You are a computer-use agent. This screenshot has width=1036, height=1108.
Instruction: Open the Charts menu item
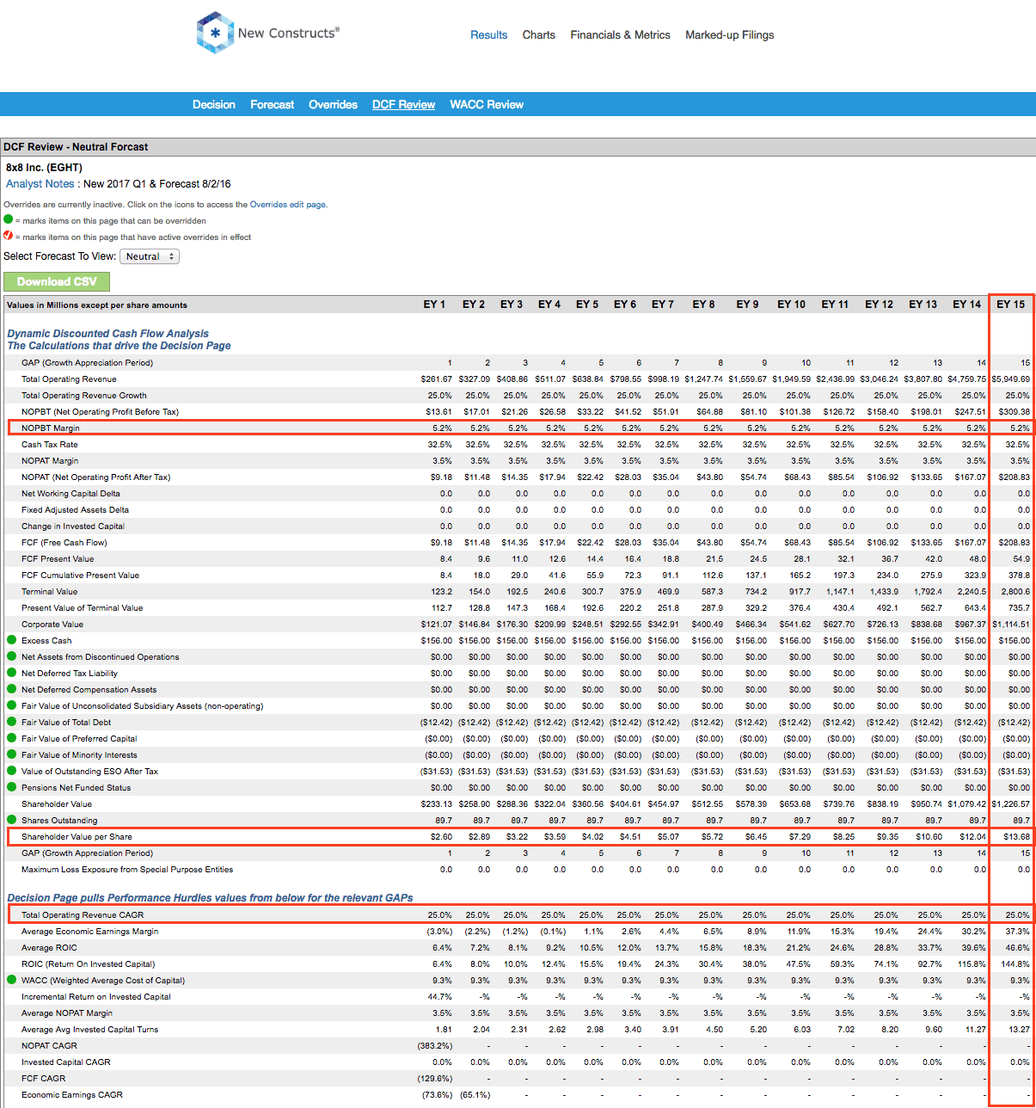tap(539, 35)
